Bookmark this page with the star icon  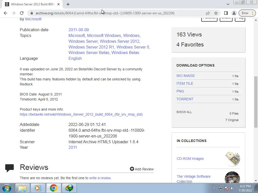[216, 13]
